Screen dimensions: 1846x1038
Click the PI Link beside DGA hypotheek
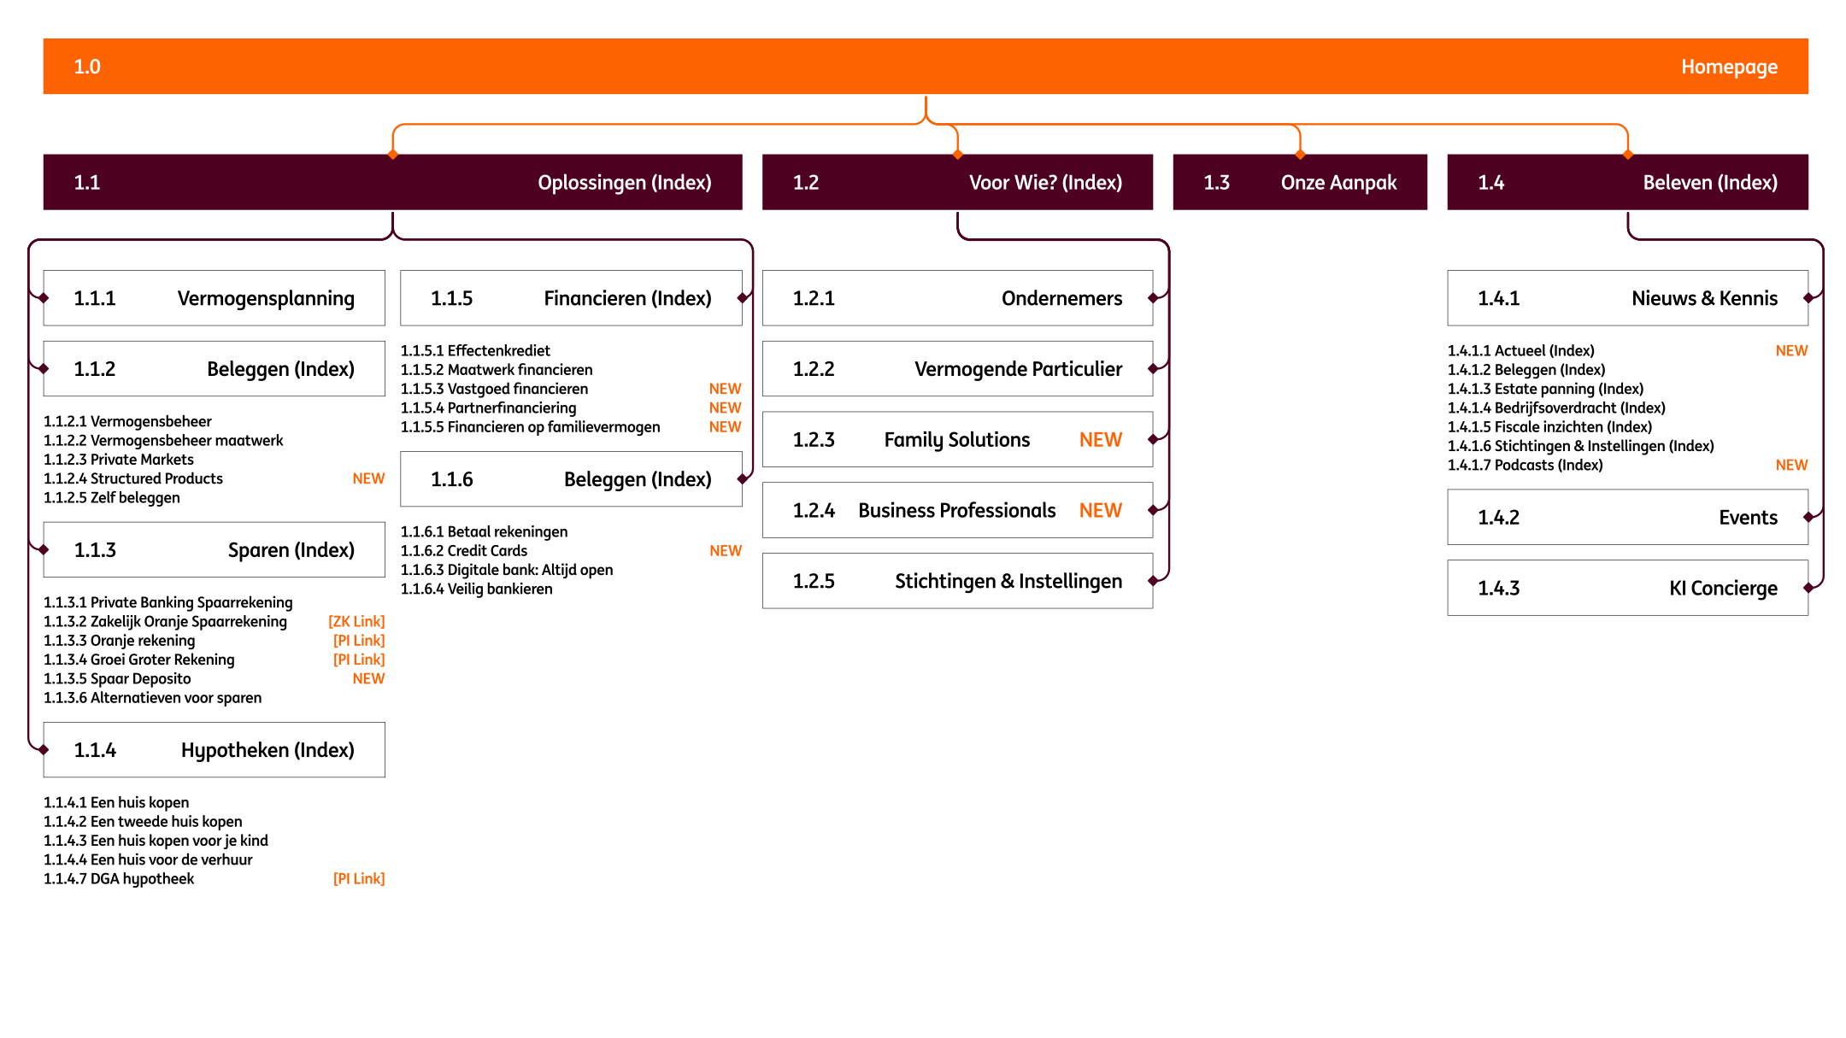click(359, 878)
